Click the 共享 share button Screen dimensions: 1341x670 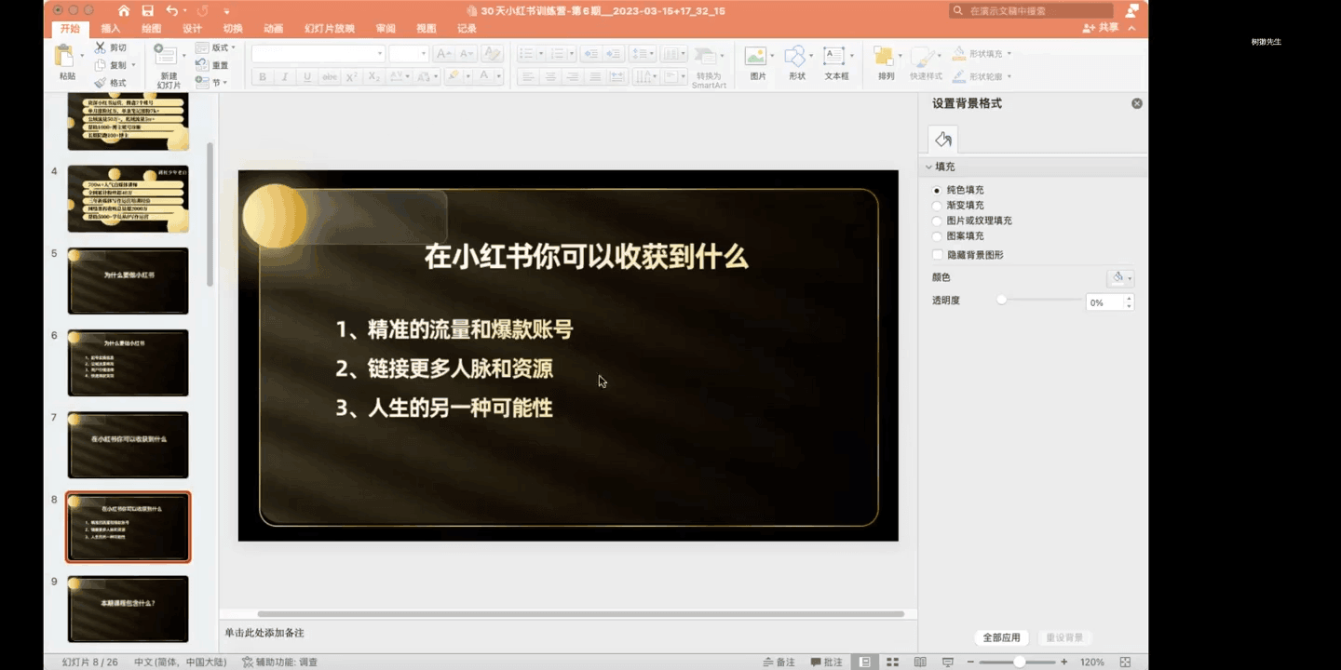pos(1101,28)
